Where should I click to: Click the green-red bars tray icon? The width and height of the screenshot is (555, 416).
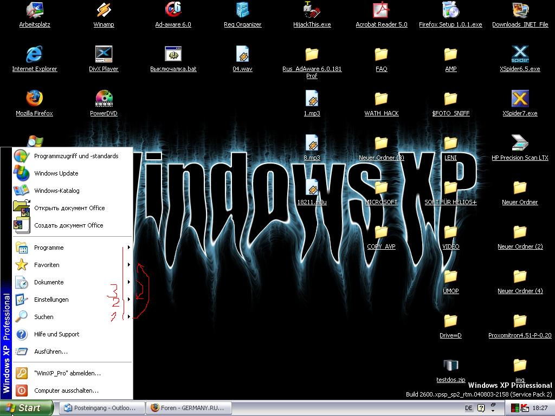coord(515,408)
